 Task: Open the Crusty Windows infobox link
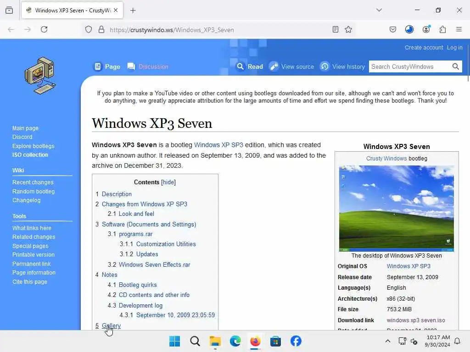click(x=386, y=158)
